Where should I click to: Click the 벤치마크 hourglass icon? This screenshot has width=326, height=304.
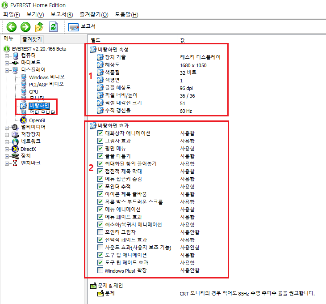[x=15, y=163]
